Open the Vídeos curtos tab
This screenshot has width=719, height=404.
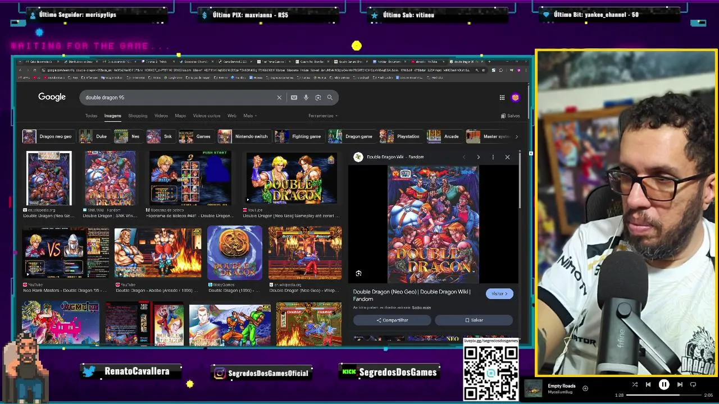click(x=207, y=116)
